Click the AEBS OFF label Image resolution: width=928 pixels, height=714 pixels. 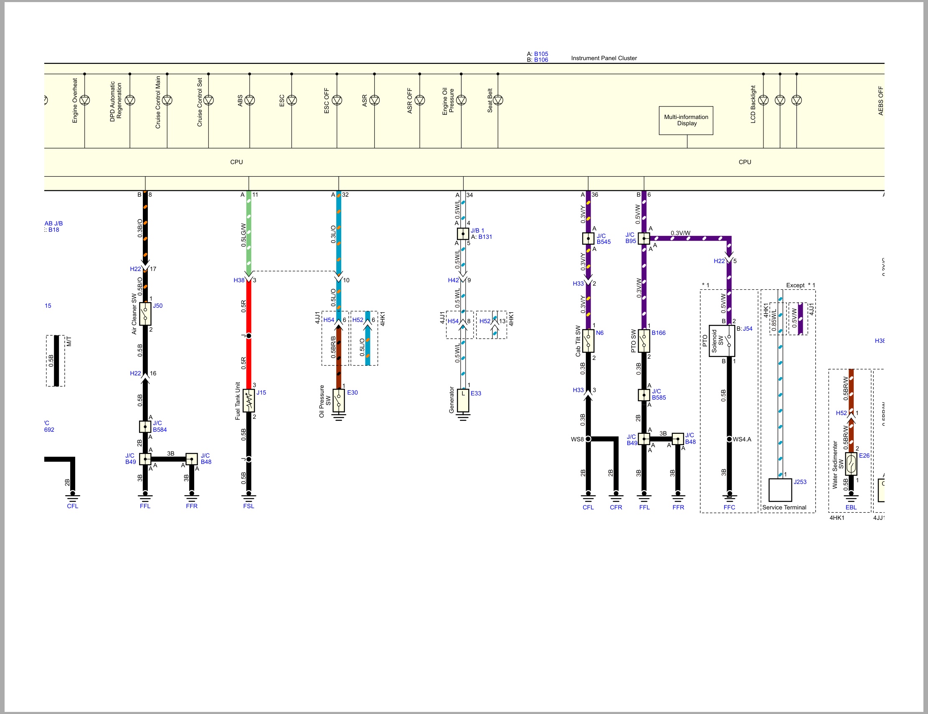coord(880,101)
